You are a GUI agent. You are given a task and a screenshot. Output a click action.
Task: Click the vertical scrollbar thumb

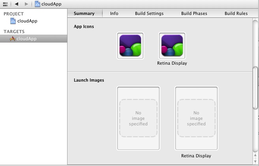pyautogui.click(x=255, y=87)
